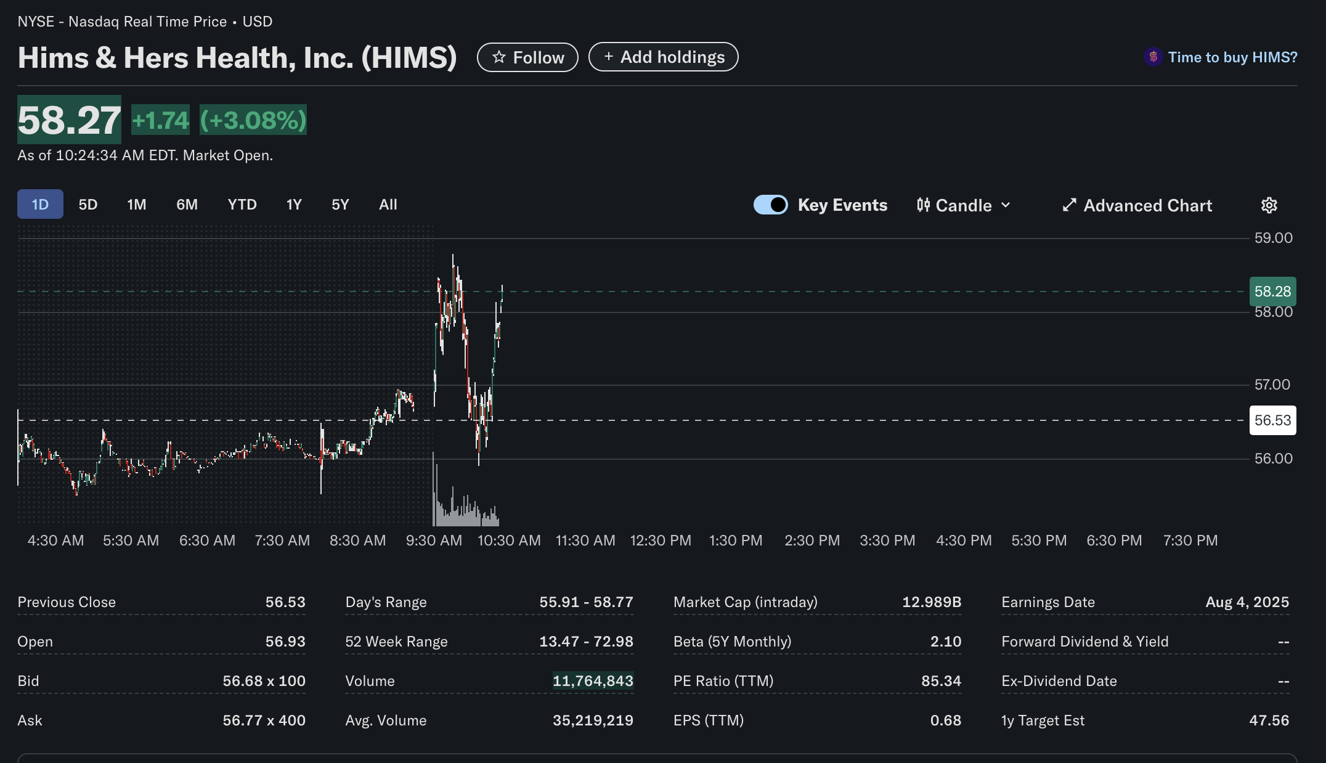Choose the 1M range tab
1326x763 pixels.
pos(137,204)
